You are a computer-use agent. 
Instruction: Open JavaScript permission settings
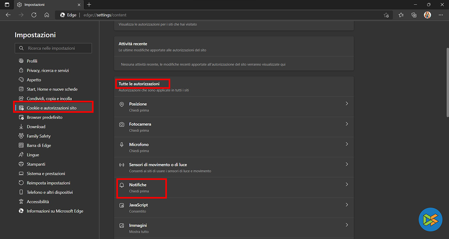pos(233,208)
